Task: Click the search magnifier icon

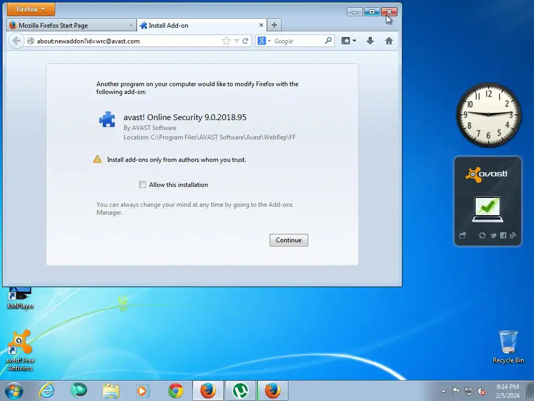Action: coord(328,41)
